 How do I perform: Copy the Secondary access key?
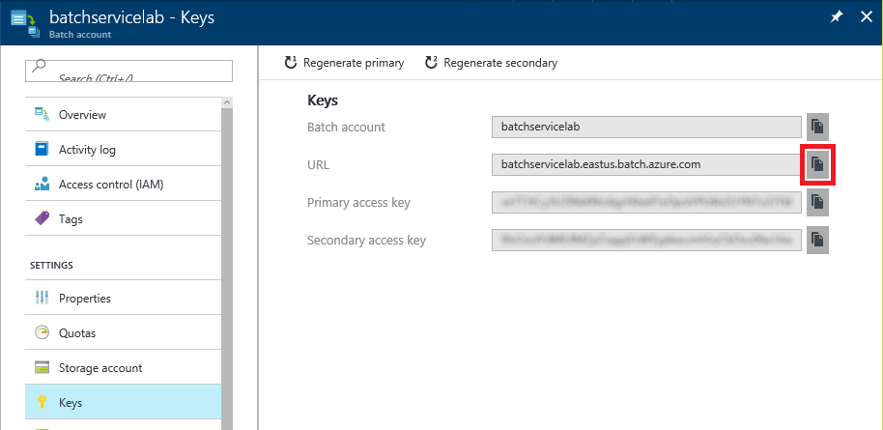[x=817, y=240]
